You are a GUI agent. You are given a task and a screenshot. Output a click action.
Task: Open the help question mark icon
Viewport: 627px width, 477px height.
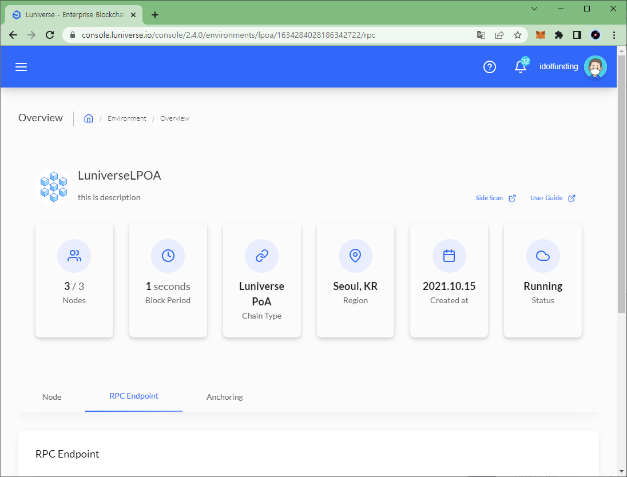pos(490,67)
